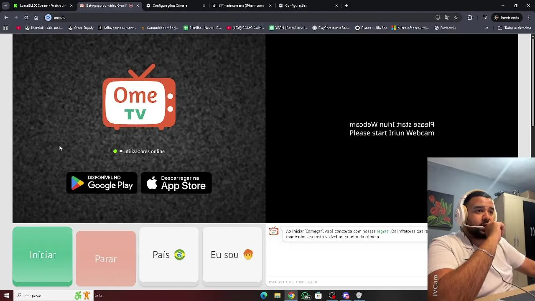Reload the current page
The height and width of the screenshot is (301, 535).
coord(26,18)
